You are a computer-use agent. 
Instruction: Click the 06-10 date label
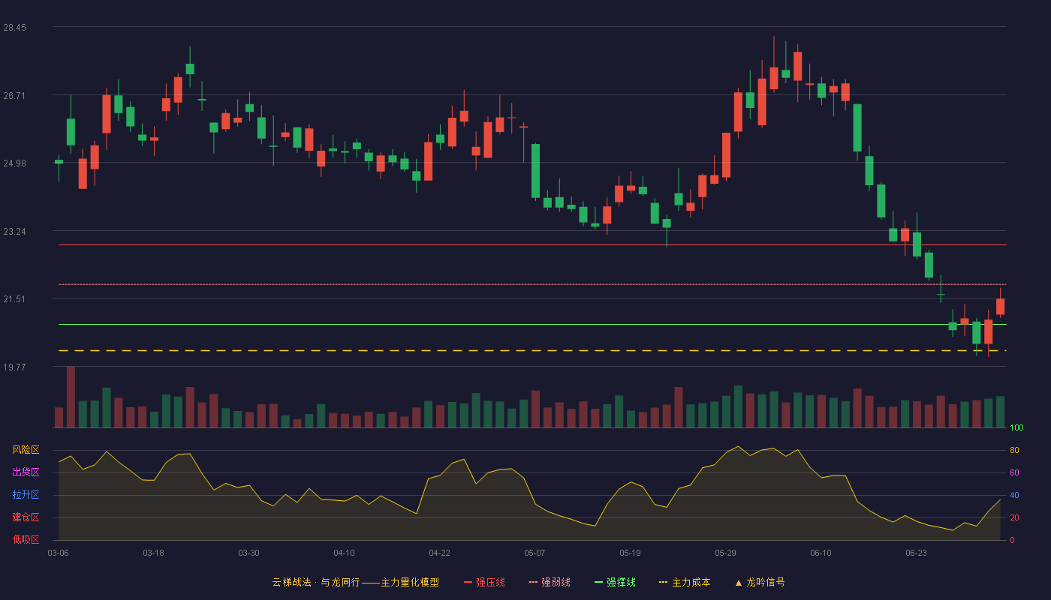tap(821, 553)
